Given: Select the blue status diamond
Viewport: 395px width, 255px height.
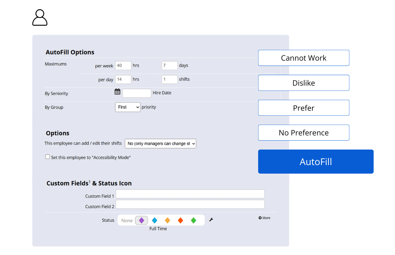Looking at the screenshot, I should (155, 220).
